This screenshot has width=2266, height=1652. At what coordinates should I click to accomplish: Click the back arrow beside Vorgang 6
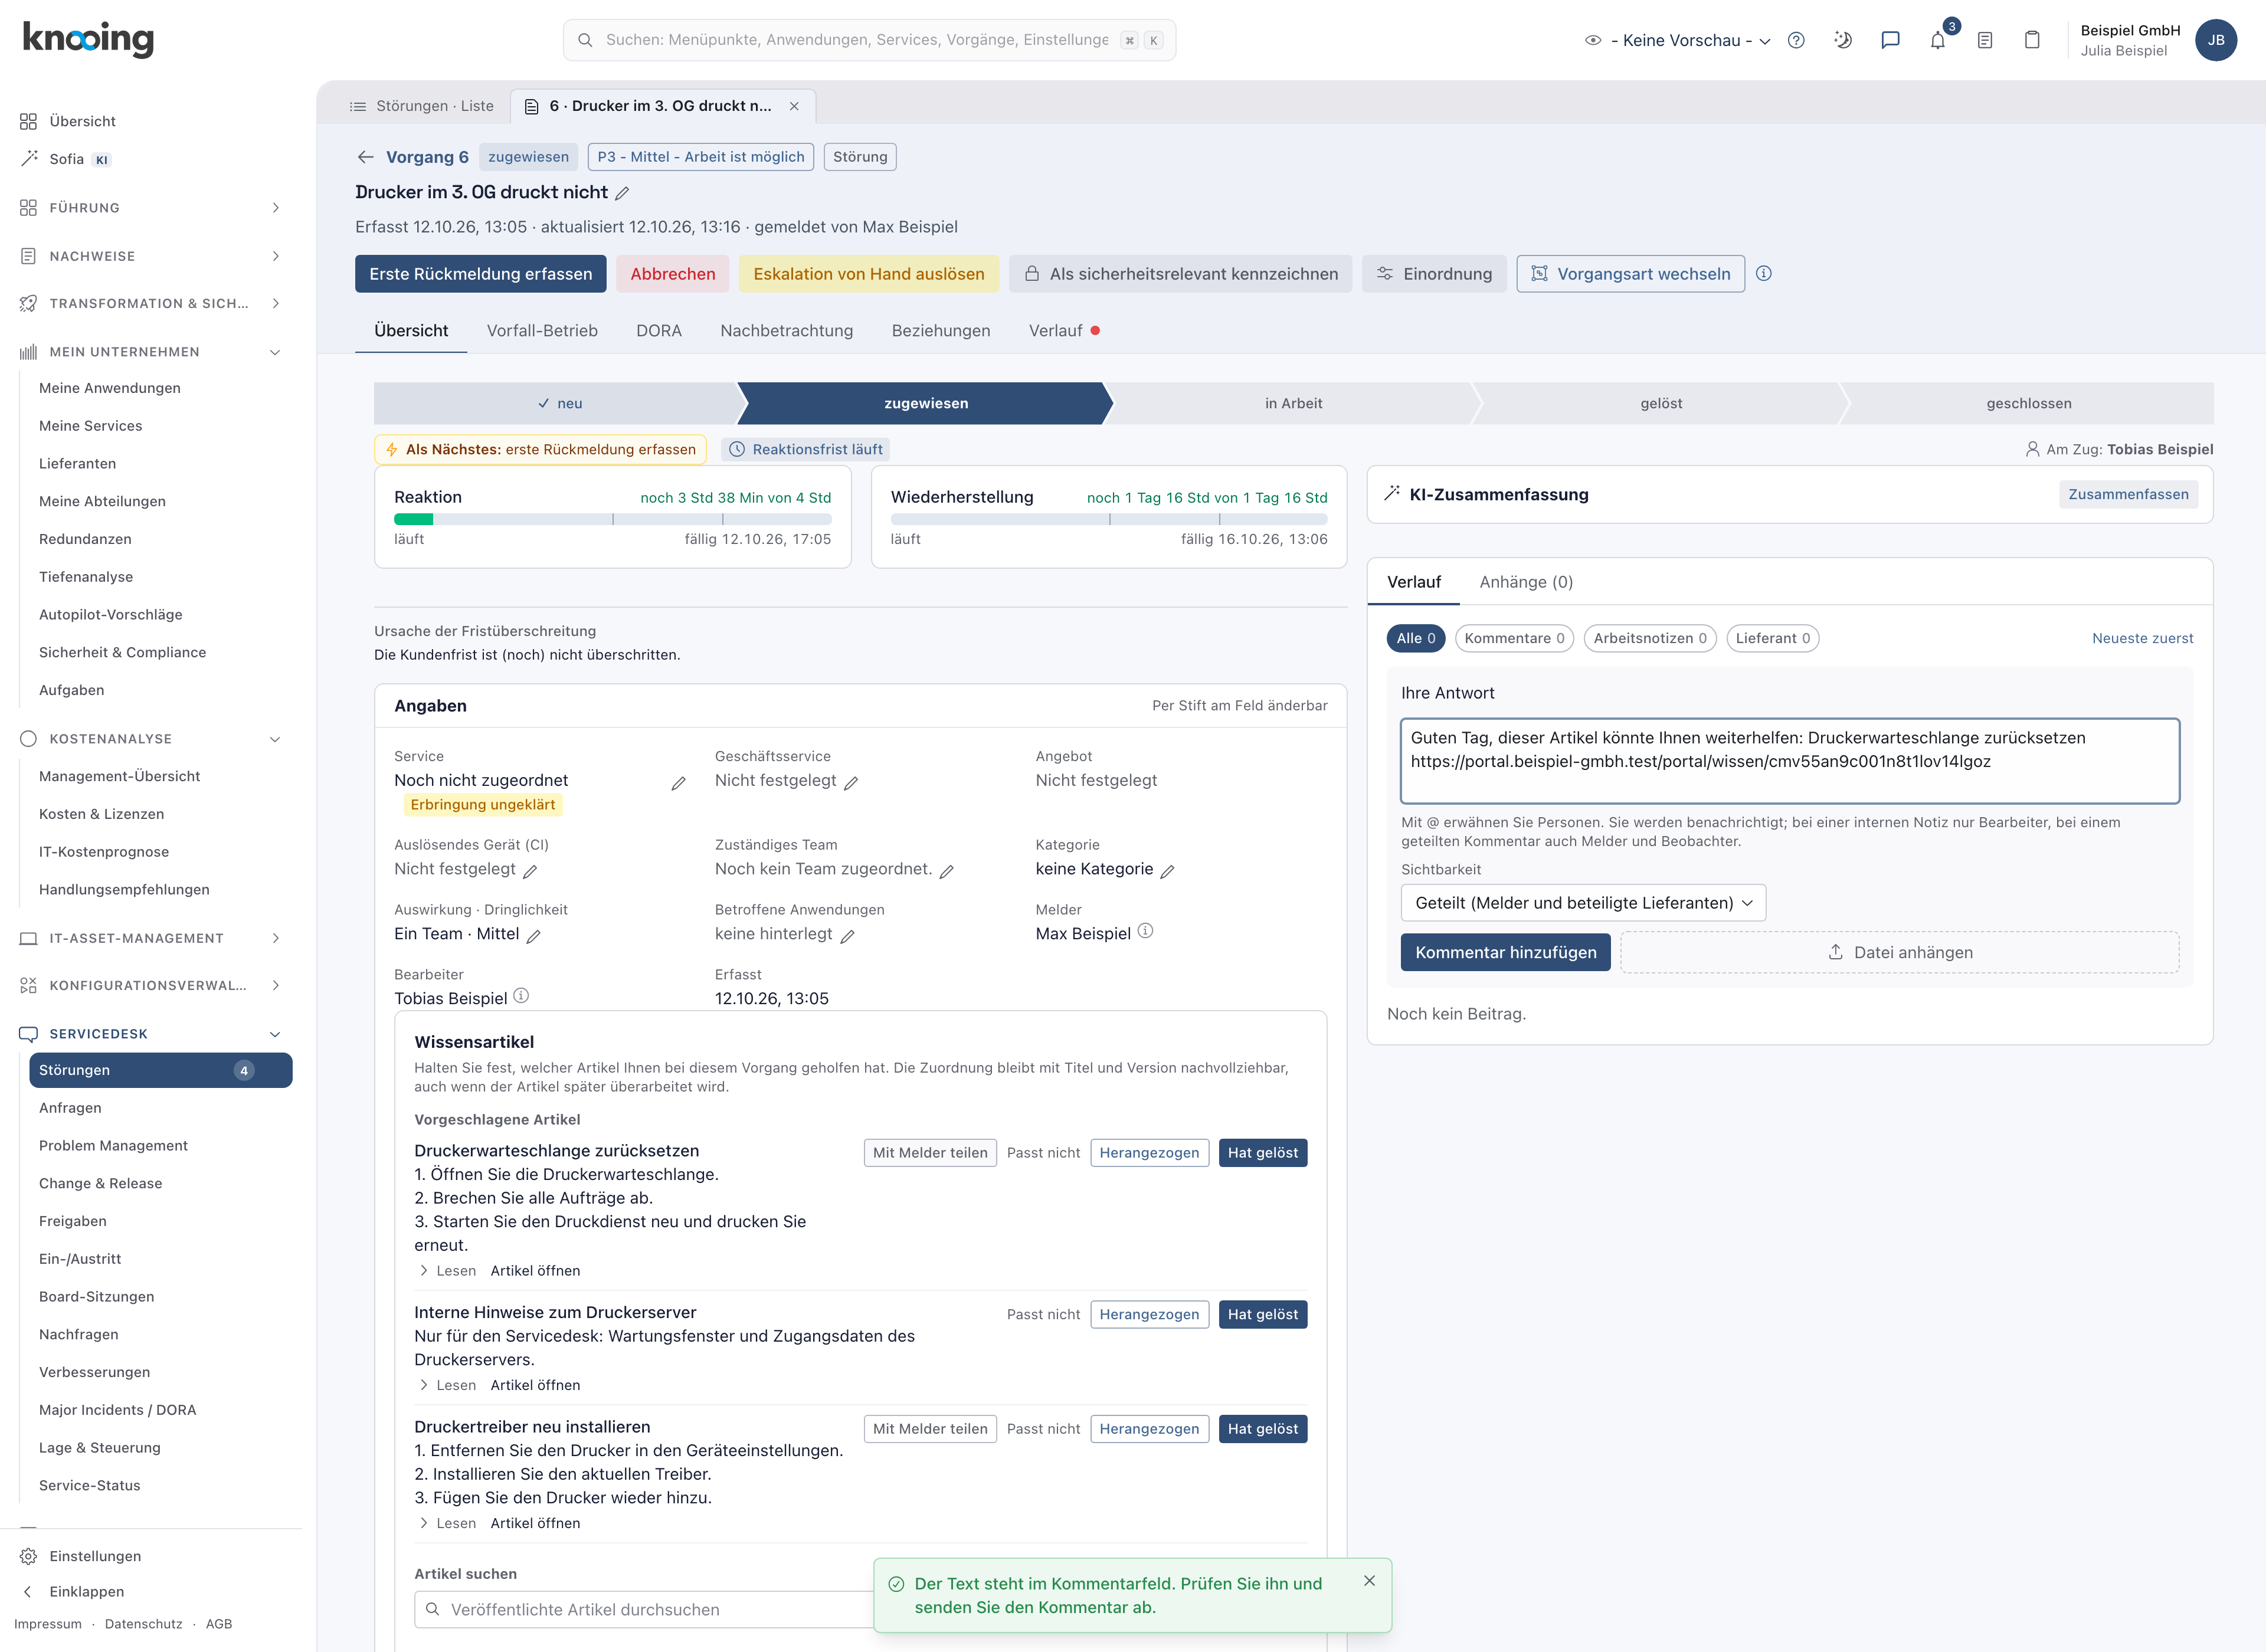[x=366, y=157]
